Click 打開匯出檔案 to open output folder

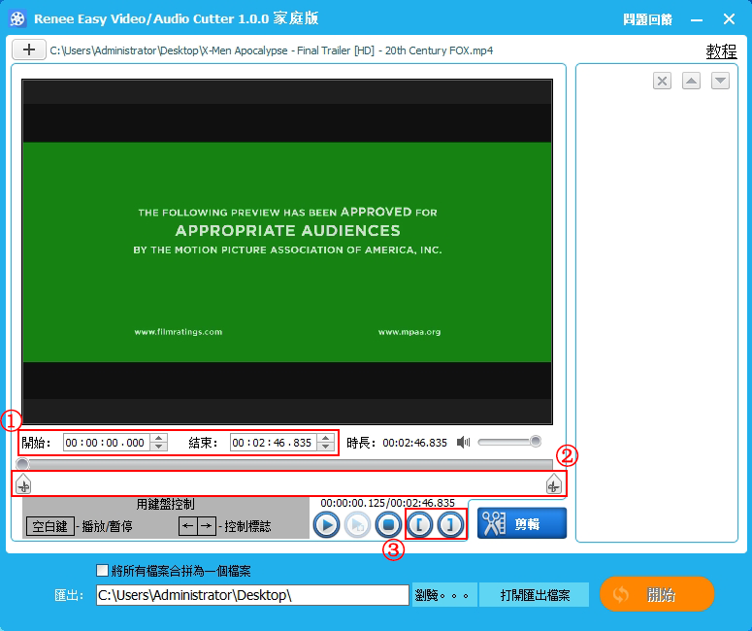click(536, 595)
